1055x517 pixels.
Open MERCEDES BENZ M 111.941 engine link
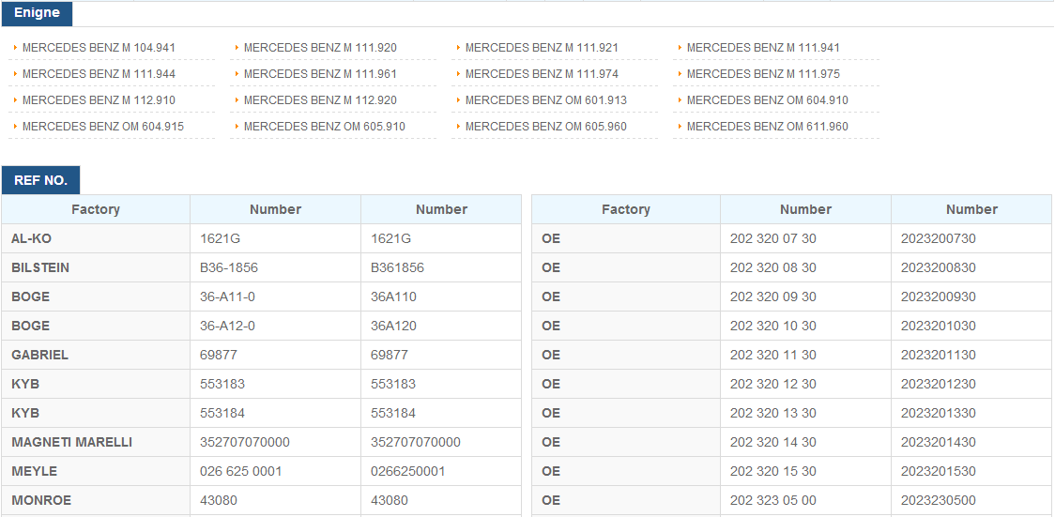[763, 48]
